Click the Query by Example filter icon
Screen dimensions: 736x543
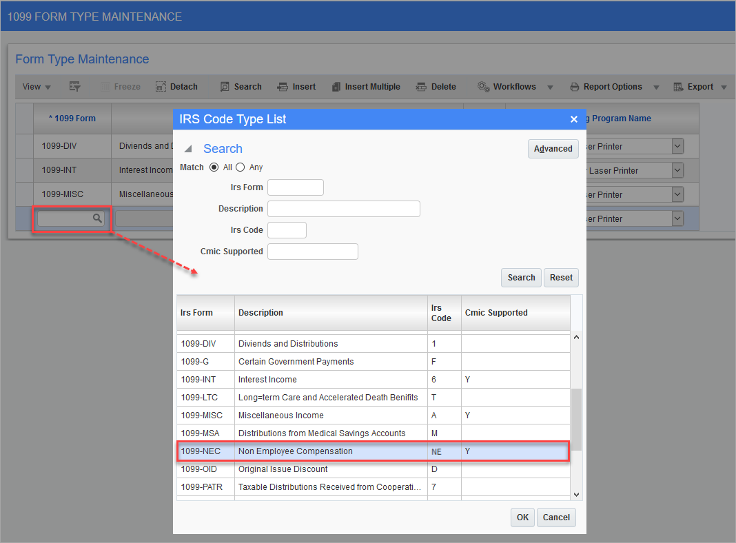pyautogui.click(x=74, y=86)
